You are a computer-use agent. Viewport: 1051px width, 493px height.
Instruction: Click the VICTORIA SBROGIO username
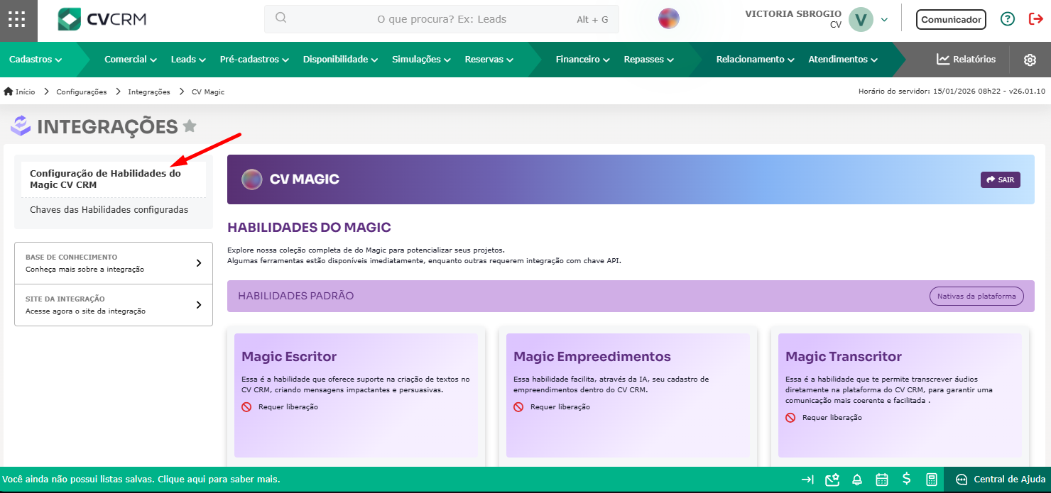pyautogui.click(x=793, y=13)
